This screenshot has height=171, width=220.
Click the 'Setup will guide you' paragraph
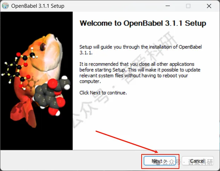pyautogui.click(x=141, y=50)
